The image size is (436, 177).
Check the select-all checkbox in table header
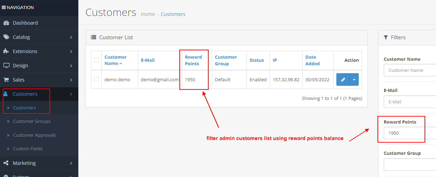point(96,60)
